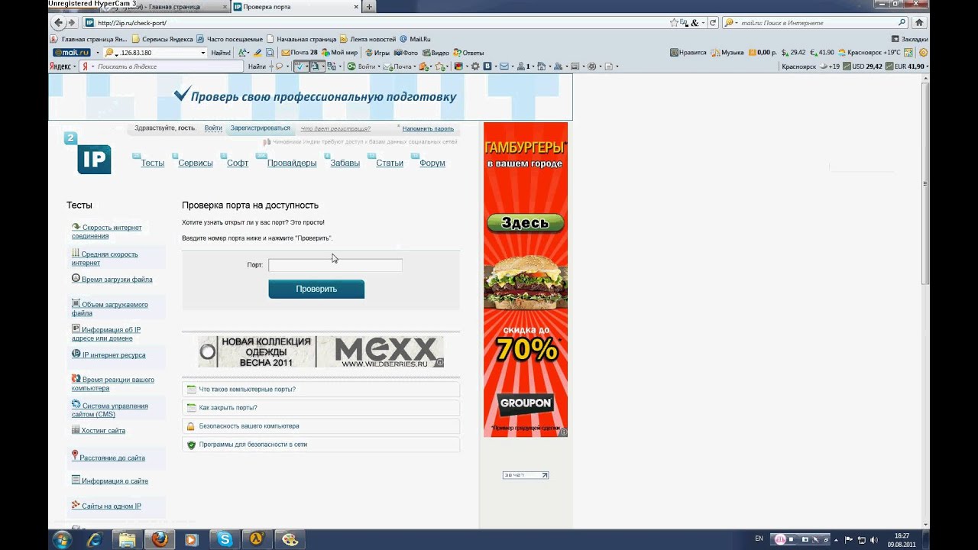Open 'Ответы' on the mail.ru toolbar

coord(468,53)
